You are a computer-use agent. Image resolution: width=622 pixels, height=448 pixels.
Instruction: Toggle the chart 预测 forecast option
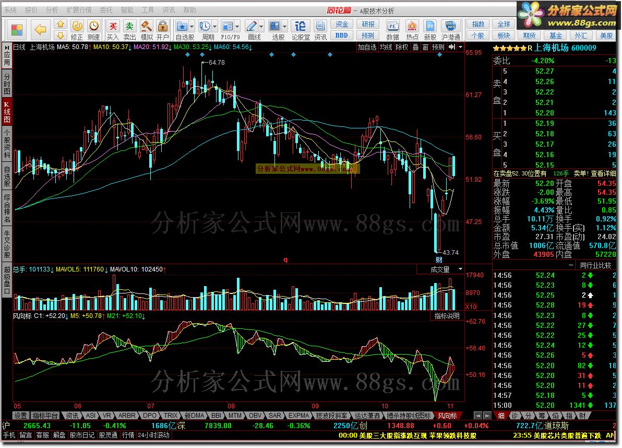tap(438, 47)
